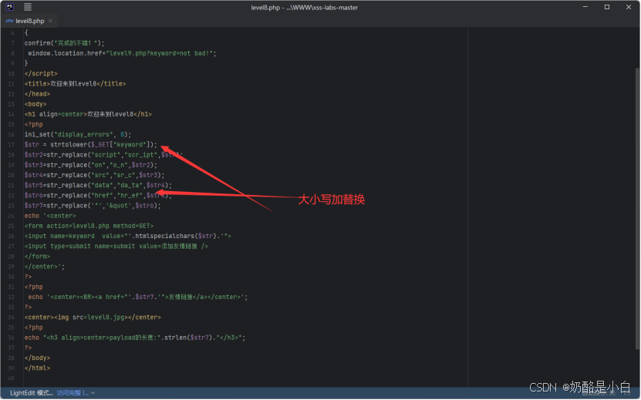Screen dimensions: 641x400
Task: Click the closing </script> tag line
Action: 41,73
